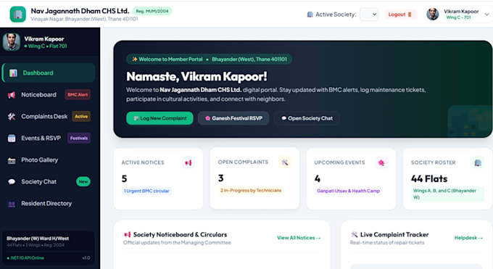Image resolution: width=493 pixels, height=269 pixels.
Task: Click the '44 Flats' roster value
Action: [x=429, y=178]
